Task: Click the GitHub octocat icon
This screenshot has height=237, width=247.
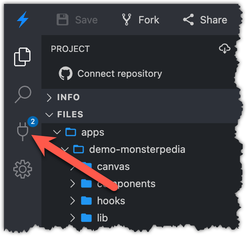Action: tap(65, 73)
